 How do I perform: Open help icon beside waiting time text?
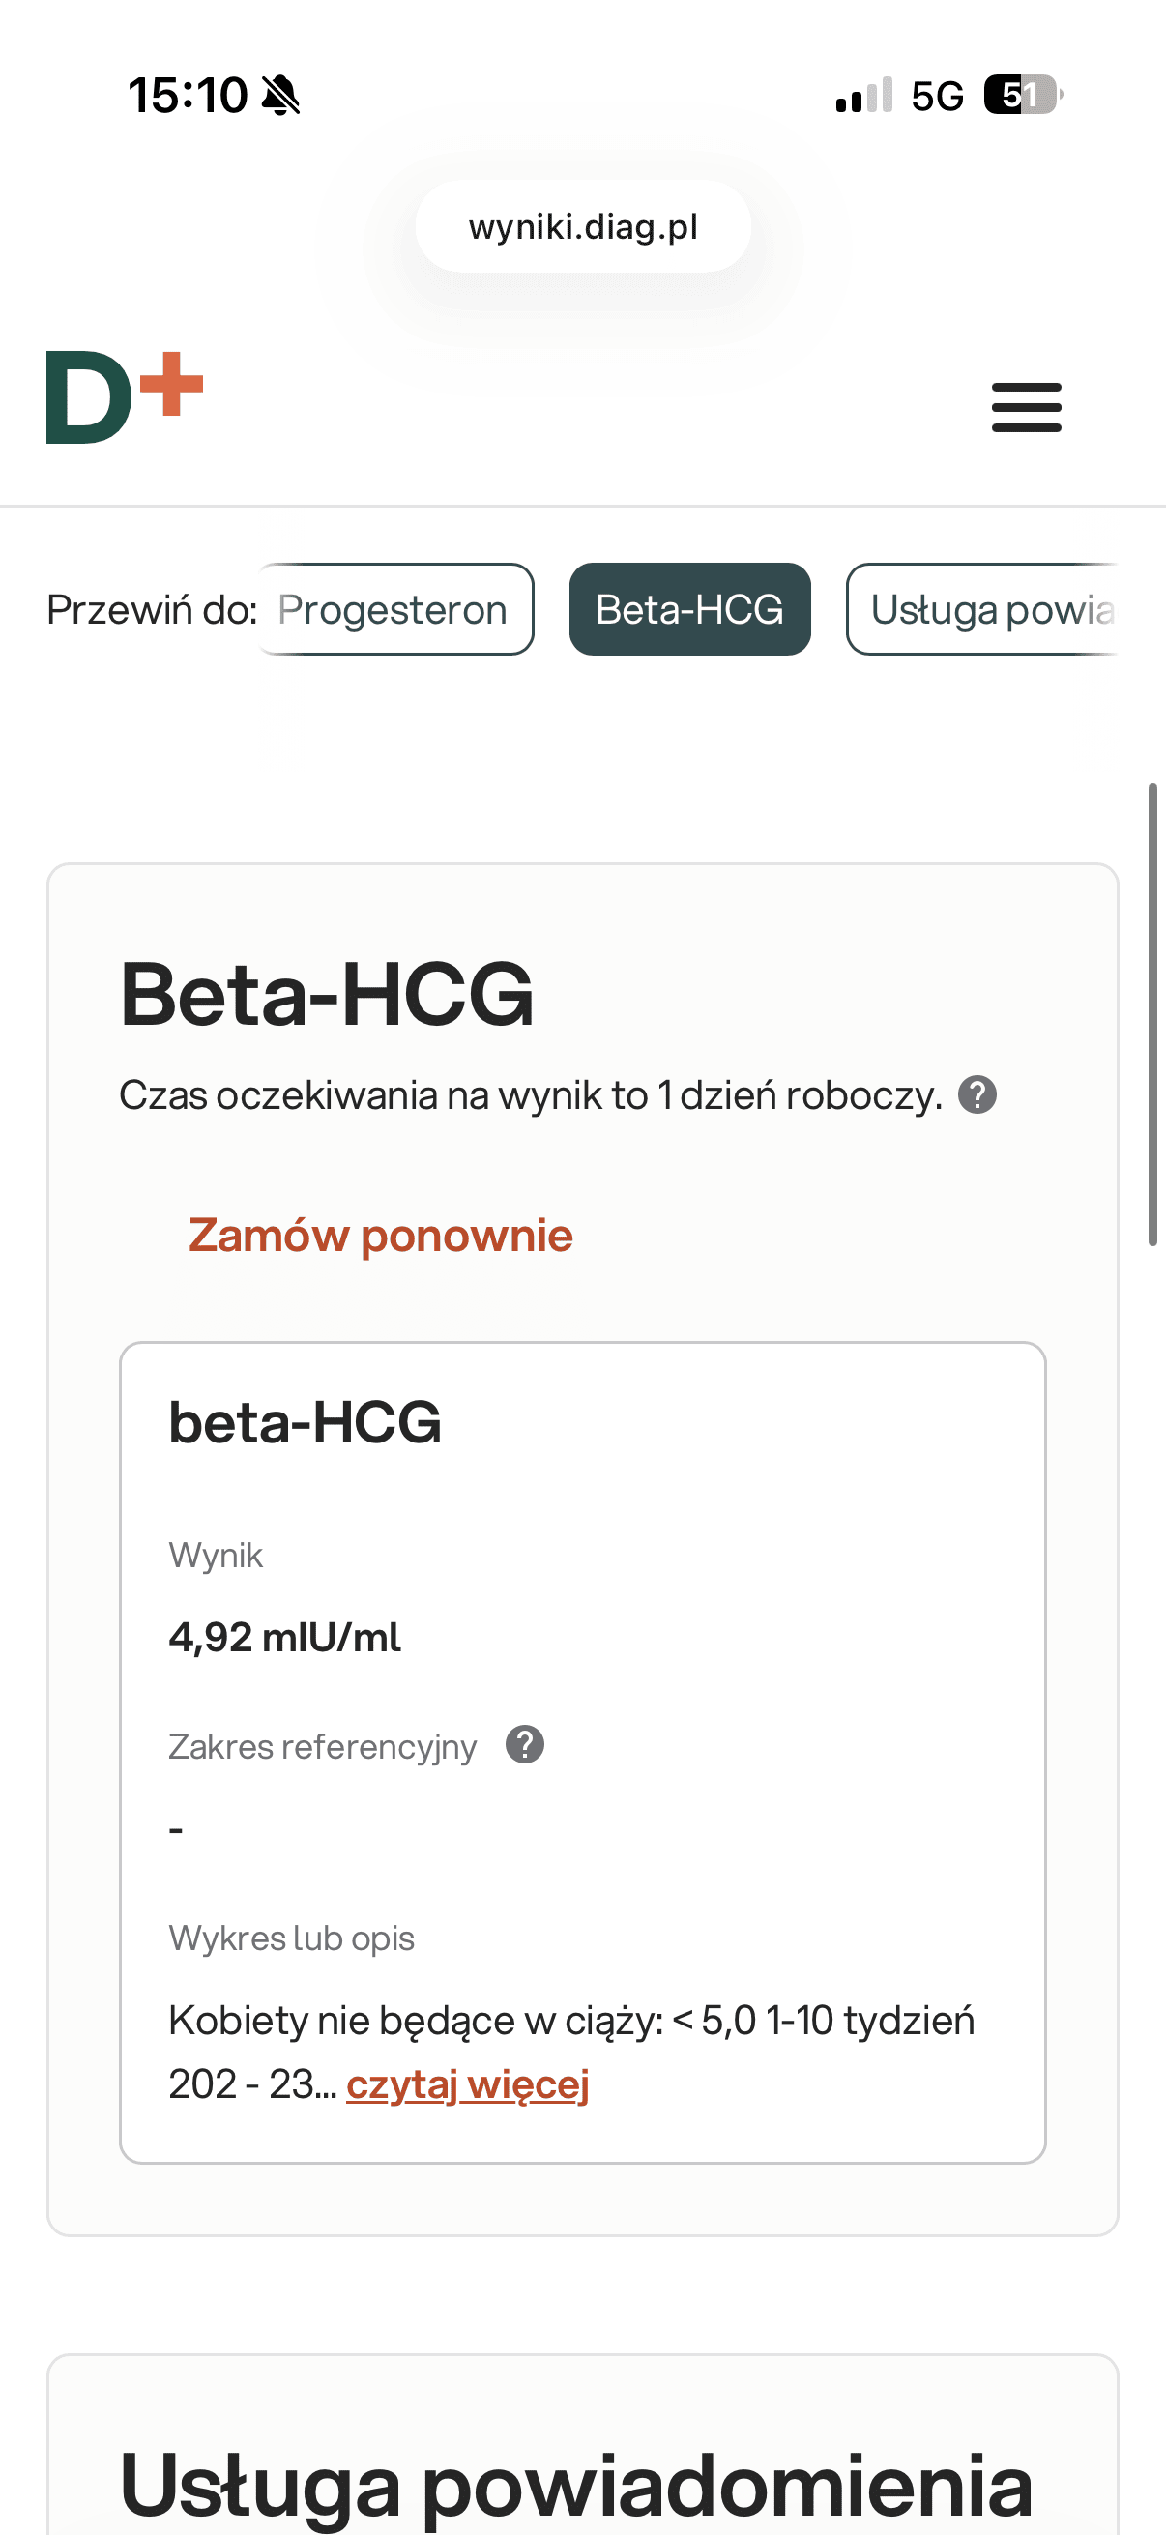pos(977,1095)
